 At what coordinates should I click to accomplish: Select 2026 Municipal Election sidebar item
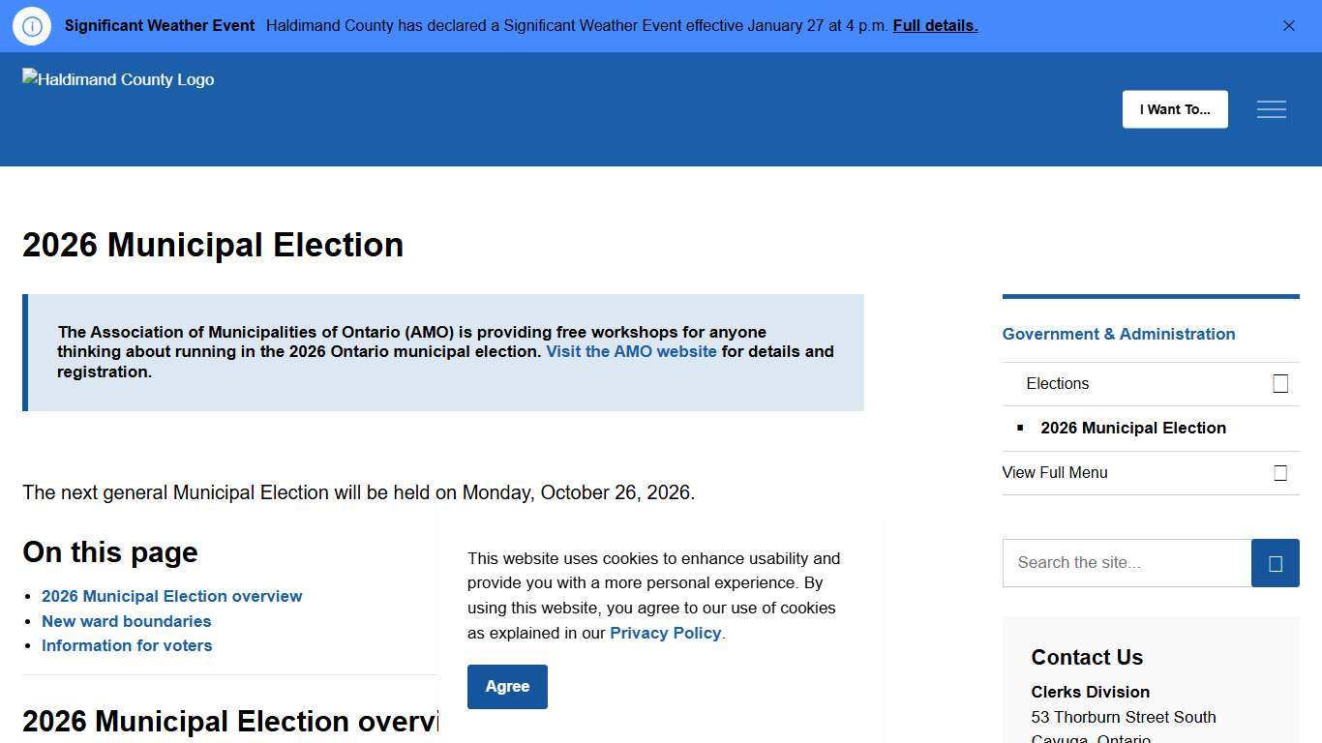(1132, 429)
